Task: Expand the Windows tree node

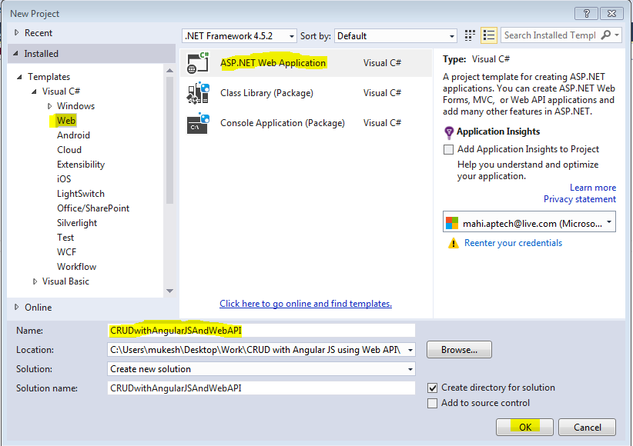Action: coord(49,106)
